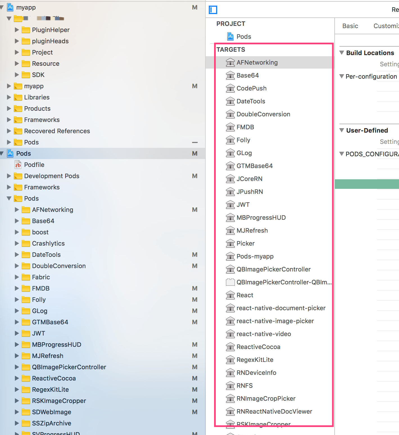Viewport: 399px width, 435px height.
Task: Toggle the project and targets list panel icon
Action: pos(213,10)
